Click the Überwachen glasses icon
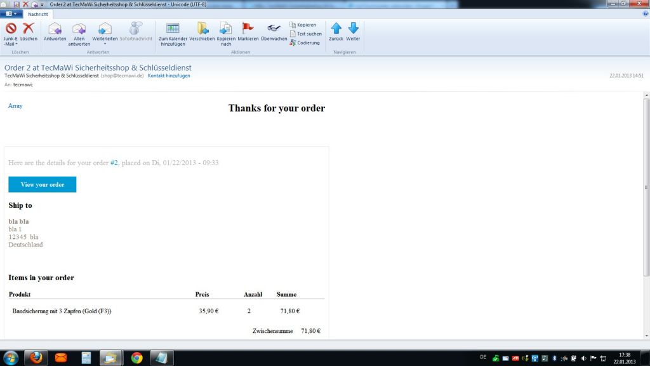This screenshot has height=366, width=650. click(274, 29)
